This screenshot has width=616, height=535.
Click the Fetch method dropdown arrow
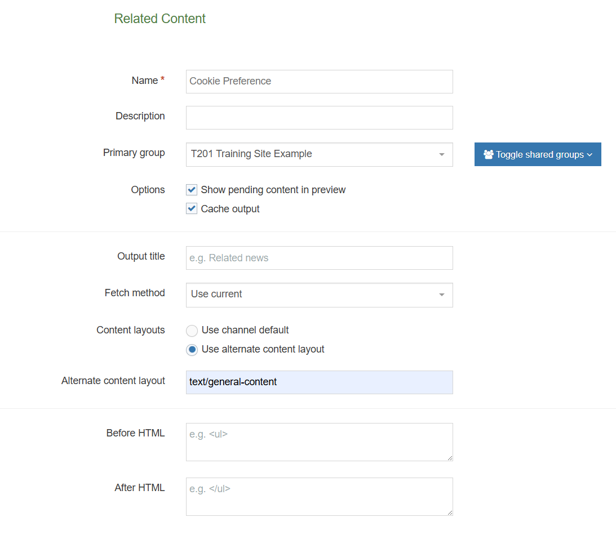click(x=442, y=295)
